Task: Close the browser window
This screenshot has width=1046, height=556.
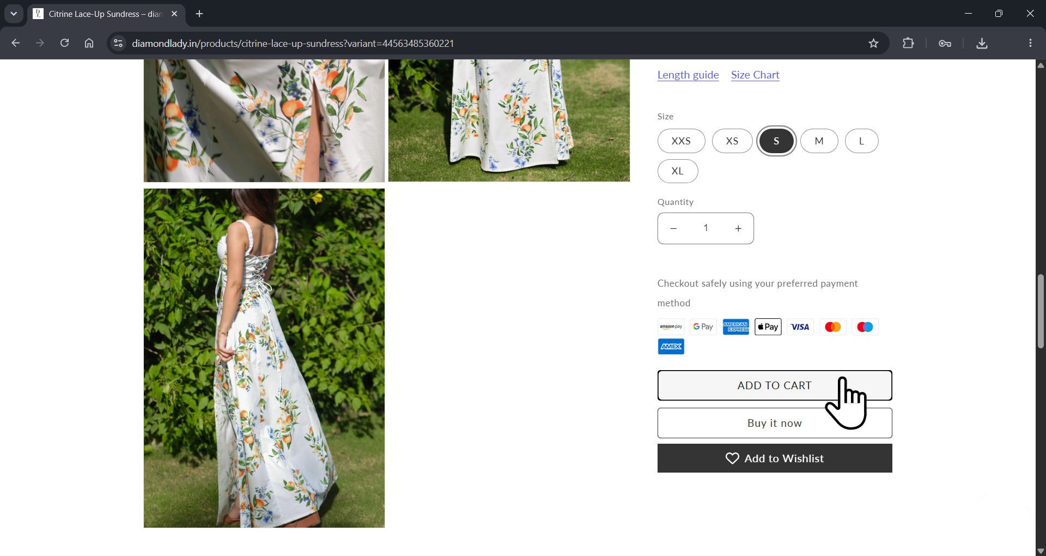Action: [1030, 14]
